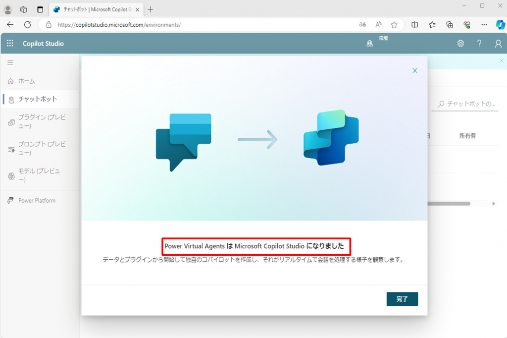The width and height of the screenshot is (507, 338).
Task: Open Power Platform link in sidebar
Action: (x=40, y=200)
